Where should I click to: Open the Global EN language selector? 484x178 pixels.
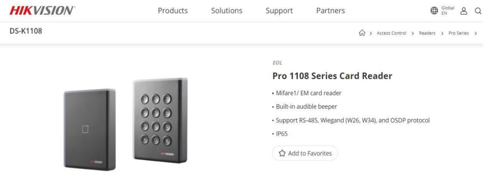coord(448,11)
